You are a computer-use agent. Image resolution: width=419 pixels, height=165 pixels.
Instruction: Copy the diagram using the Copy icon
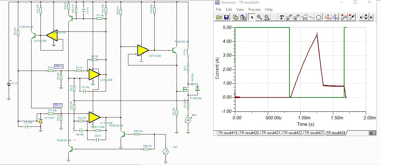point(235,17)
